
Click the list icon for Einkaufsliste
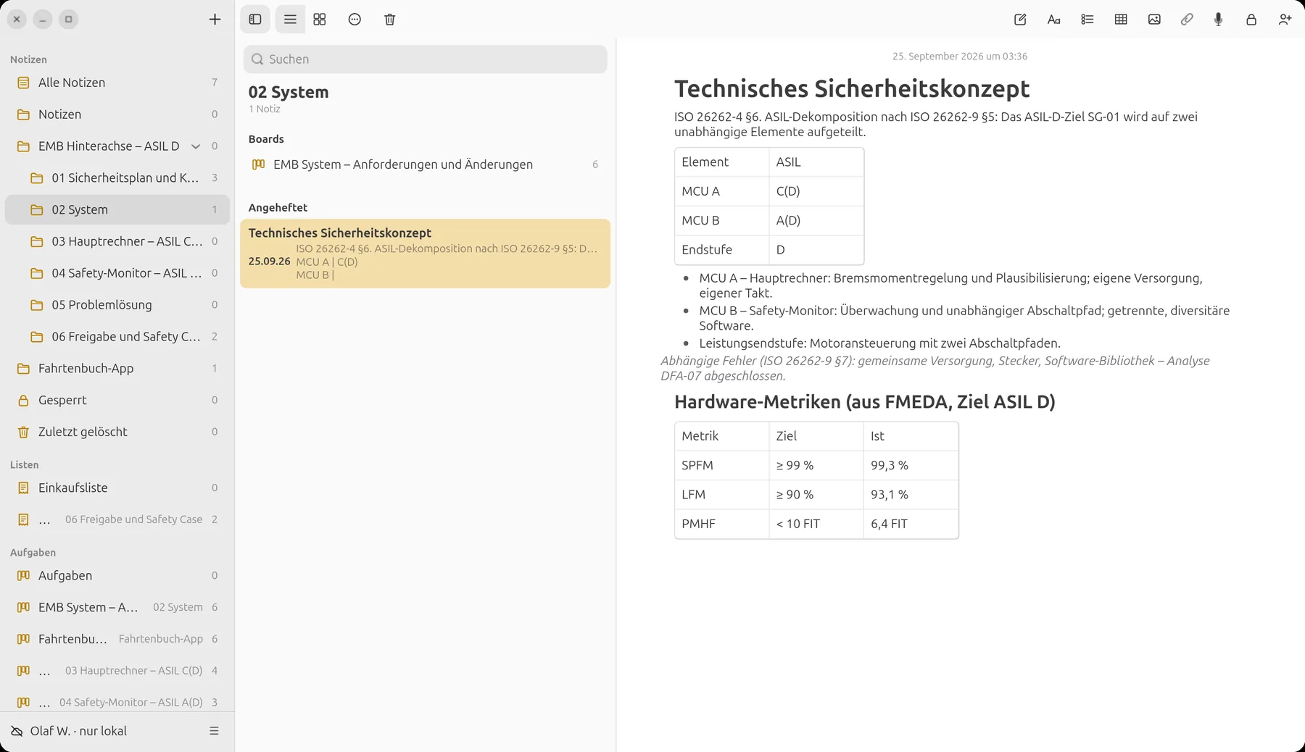pos(23,488)
